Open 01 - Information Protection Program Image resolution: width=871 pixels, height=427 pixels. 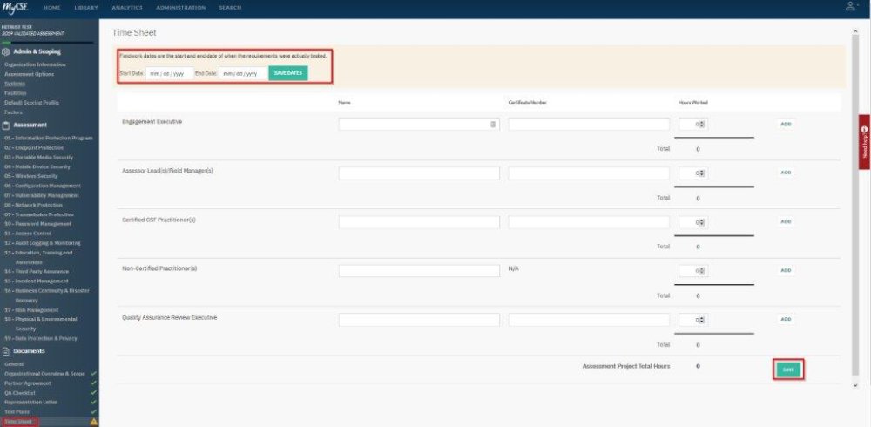point(48,138)
